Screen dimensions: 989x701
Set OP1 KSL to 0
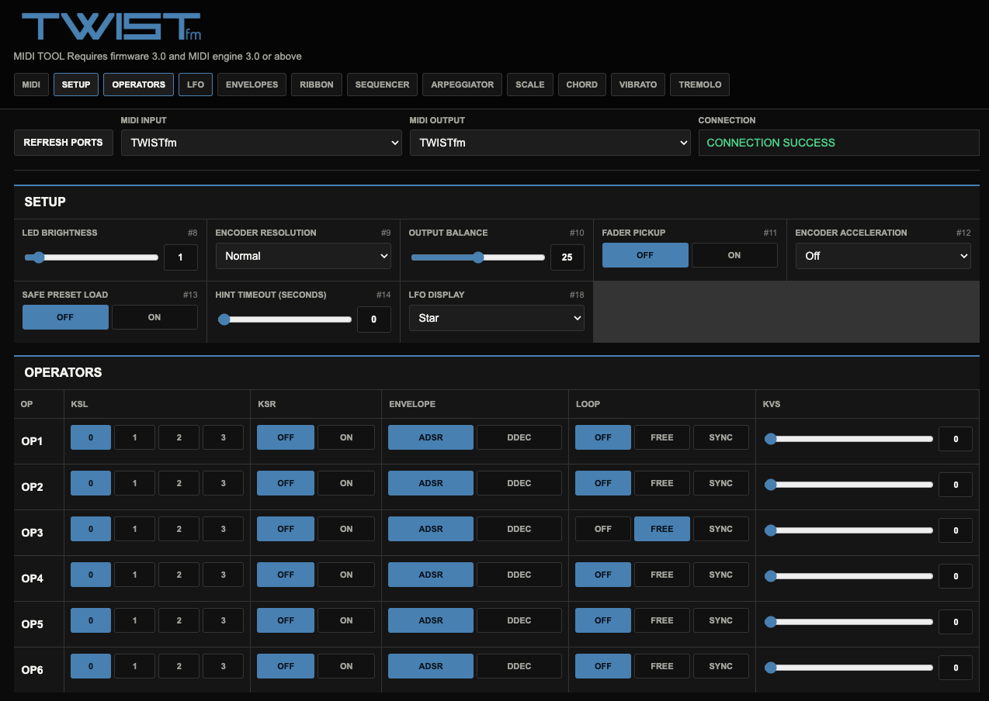click(91, 437)
